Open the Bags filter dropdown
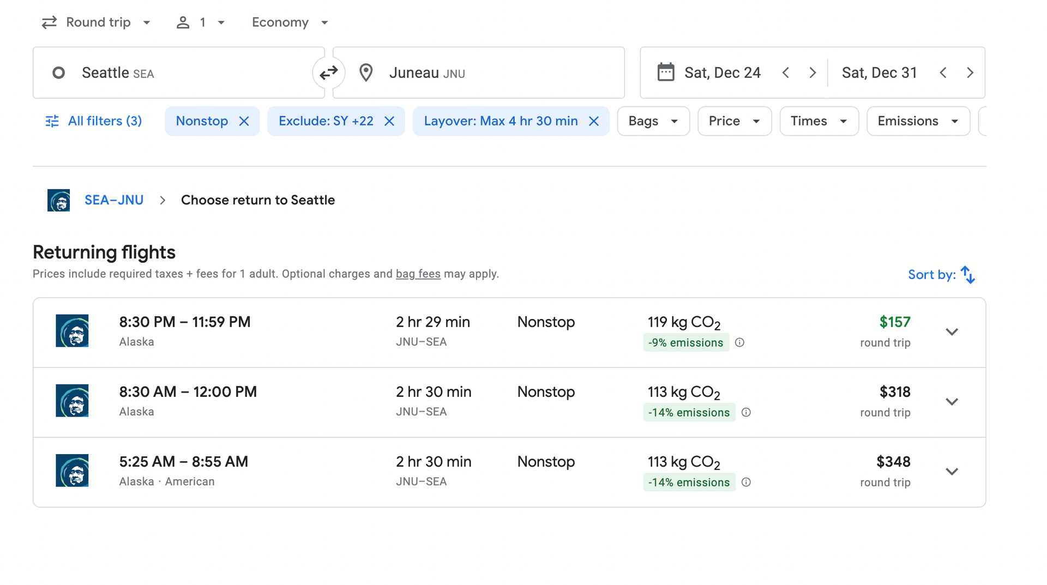 pyautogui.click(x=653, y=121)
